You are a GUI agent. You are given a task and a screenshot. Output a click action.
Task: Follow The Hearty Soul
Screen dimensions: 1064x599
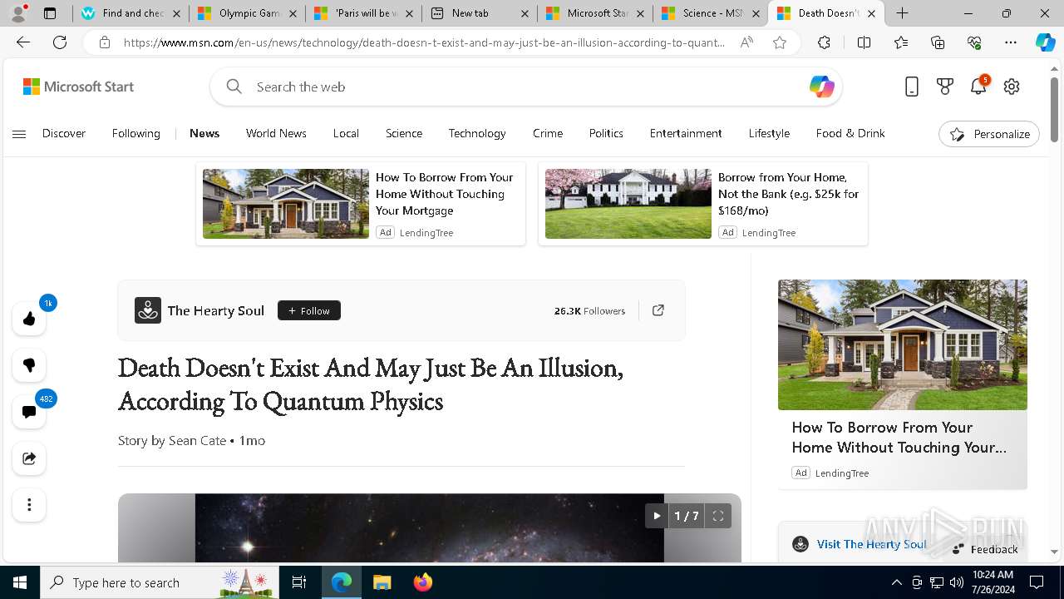pos(309,310)
